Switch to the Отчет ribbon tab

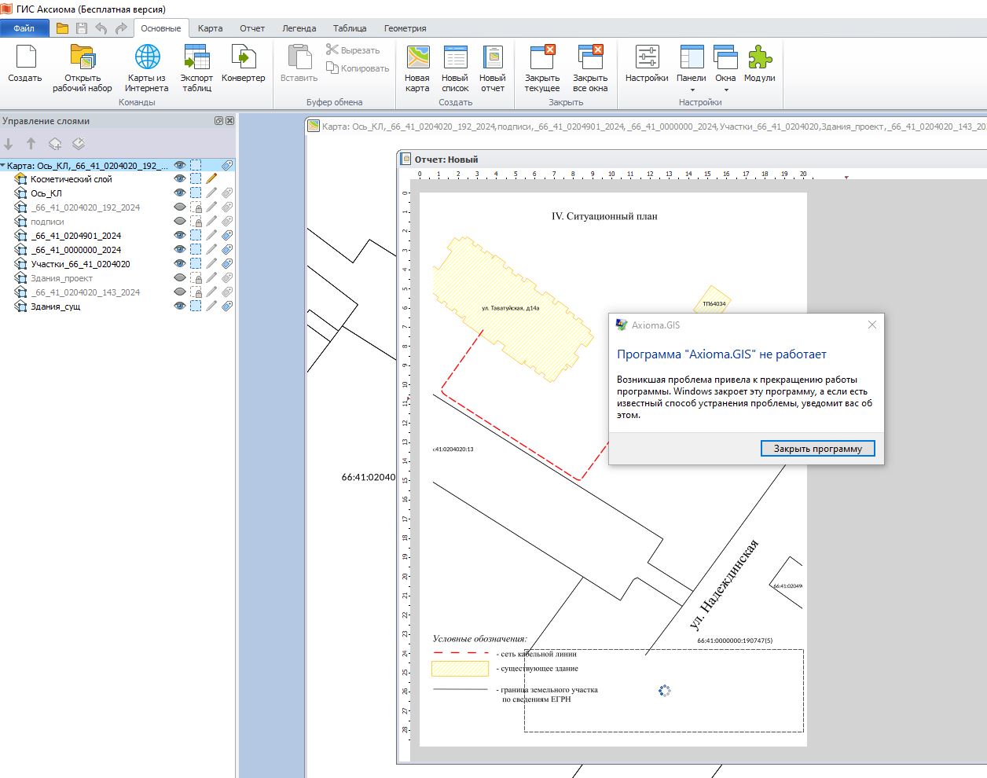(252, 28)
